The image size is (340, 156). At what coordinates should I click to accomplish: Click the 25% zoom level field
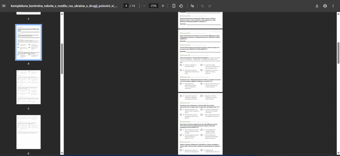pos(153,6)
